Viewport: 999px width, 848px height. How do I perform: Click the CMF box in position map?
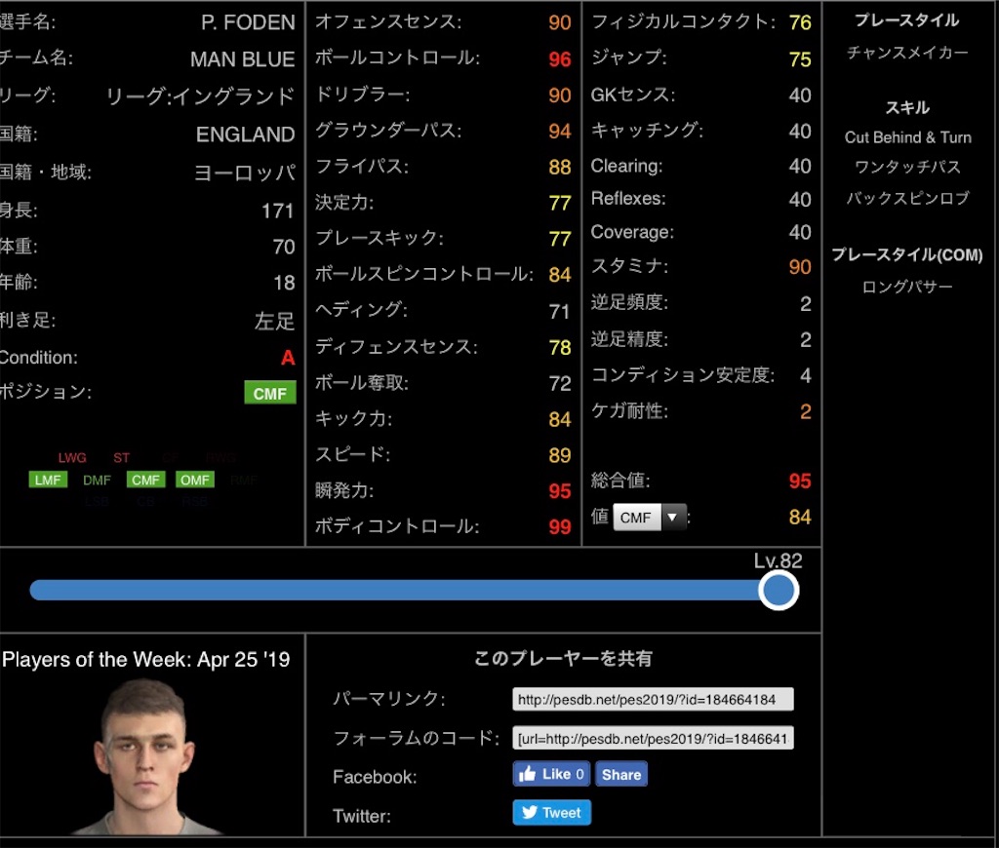coord(146,480)
